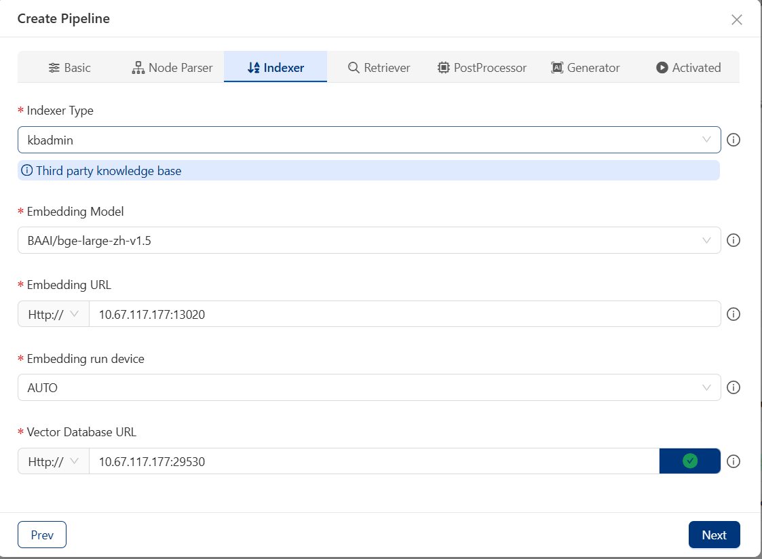Go to the PostProcessor tab

[x=482, y=68]
